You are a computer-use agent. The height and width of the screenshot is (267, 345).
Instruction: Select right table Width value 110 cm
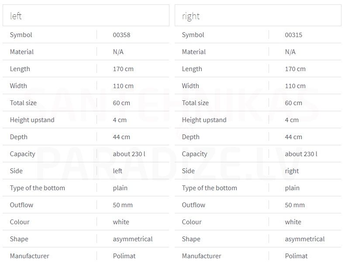click(295, 86)
